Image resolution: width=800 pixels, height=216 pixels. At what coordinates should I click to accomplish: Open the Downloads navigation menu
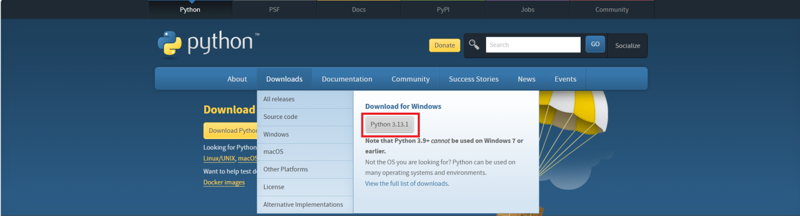coord(284,79)
